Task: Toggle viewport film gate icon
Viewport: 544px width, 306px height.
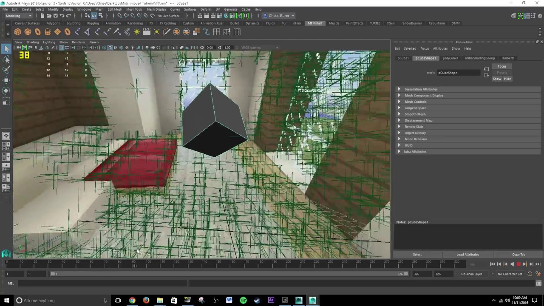Action: point(67,48)
